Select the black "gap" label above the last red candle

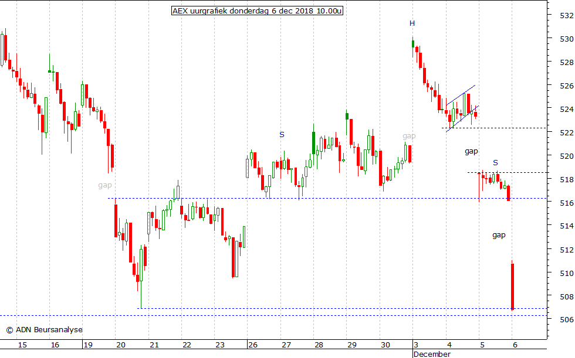pyautogui.click(x=499, y=235)
